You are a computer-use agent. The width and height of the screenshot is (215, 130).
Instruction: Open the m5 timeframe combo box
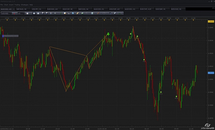[21, 13]
